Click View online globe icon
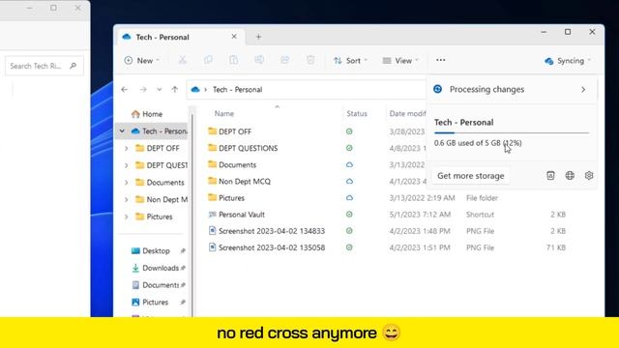 click(x=570, y=176)
